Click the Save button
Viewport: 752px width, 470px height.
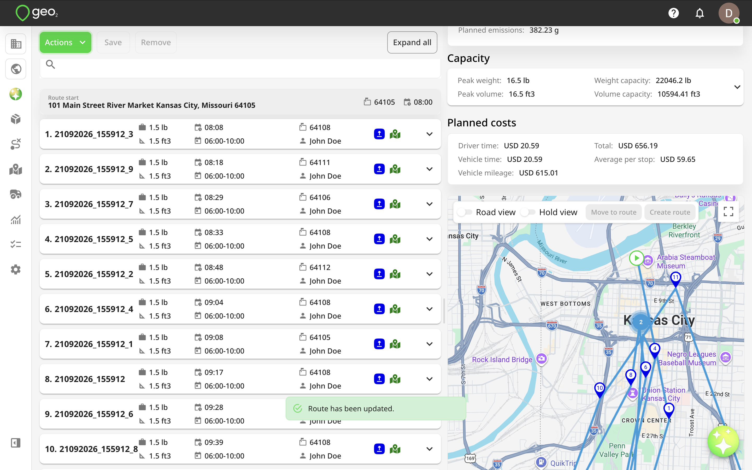pyautogui.click(x=113, y=42)
